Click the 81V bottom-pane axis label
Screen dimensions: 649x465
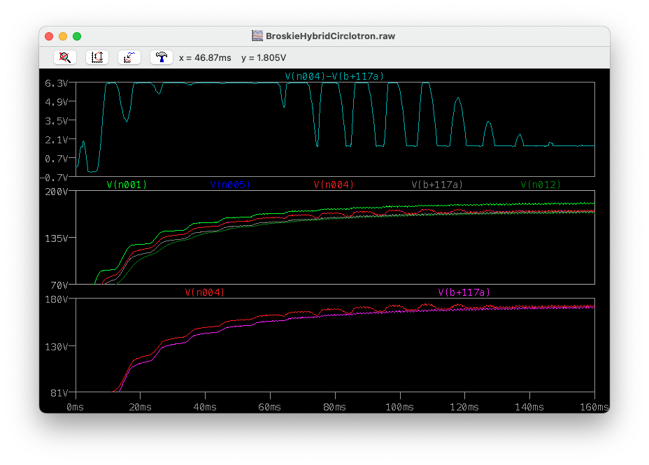tap(59, 394)
